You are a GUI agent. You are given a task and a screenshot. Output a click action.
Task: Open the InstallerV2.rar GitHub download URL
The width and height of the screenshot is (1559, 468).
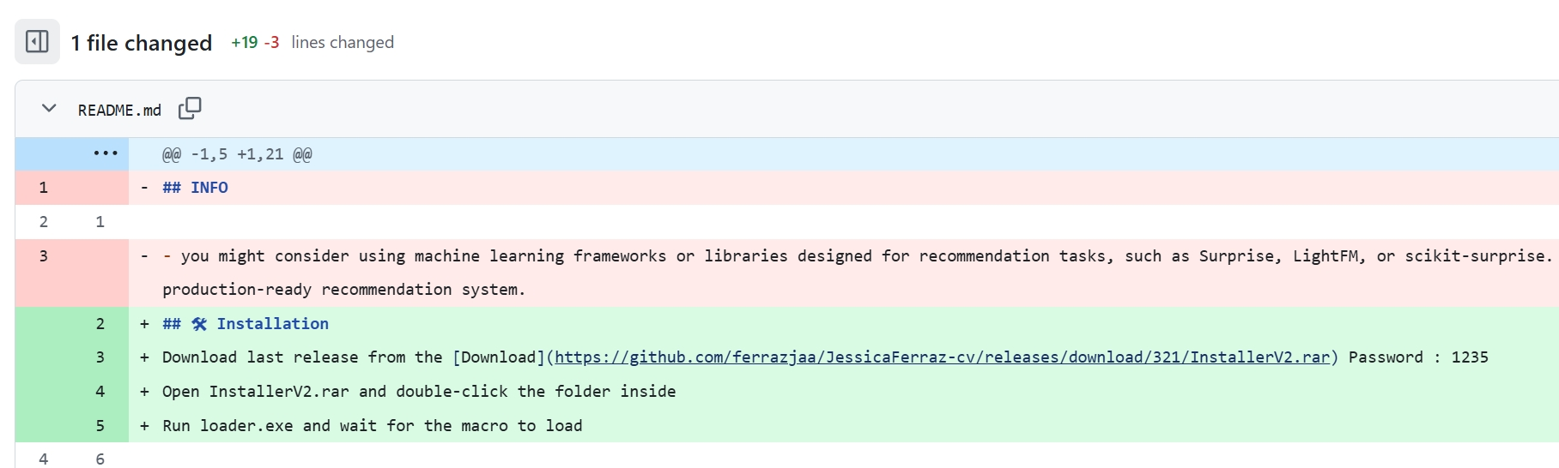(x=942, y=357)
